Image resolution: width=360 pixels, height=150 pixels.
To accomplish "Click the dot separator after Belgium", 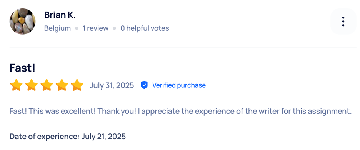I will tap(77, 28).
